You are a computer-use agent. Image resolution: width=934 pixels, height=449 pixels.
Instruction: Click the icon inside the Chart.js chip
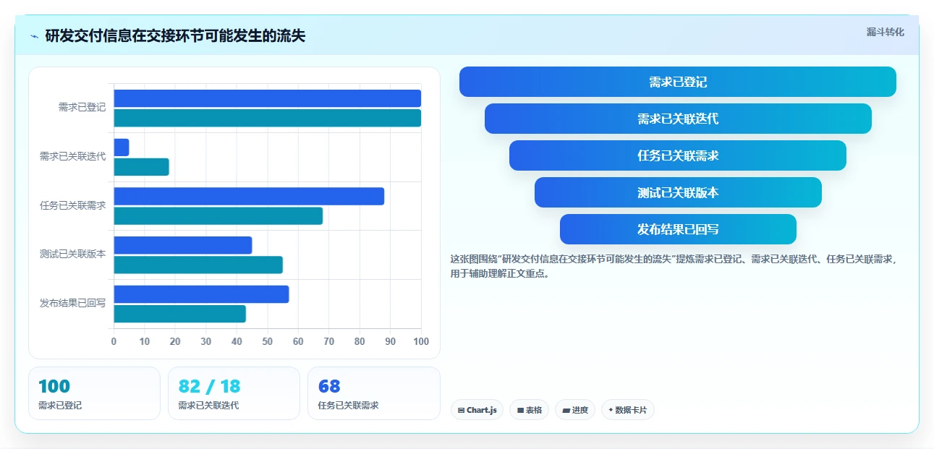(x=461, y=410)
